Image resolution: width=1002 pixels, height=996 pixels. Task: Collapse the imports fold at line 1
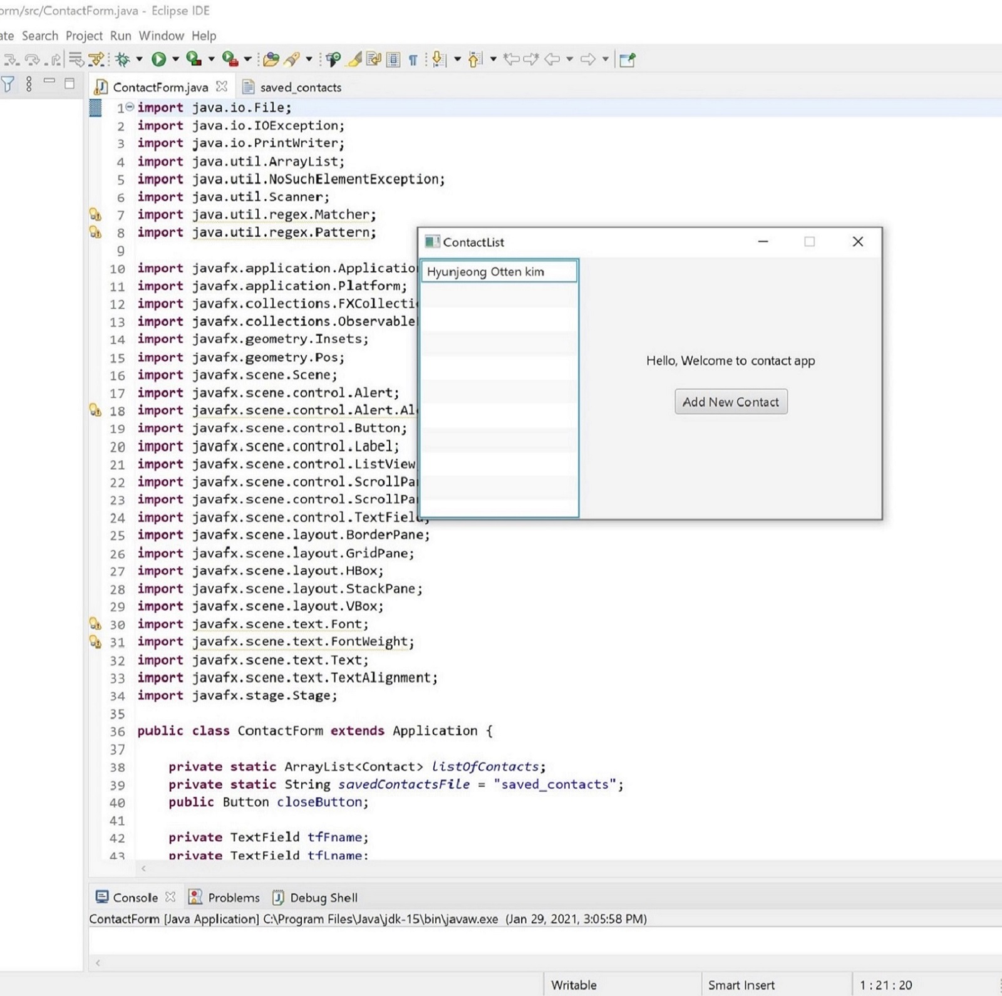tap(130, 107)
